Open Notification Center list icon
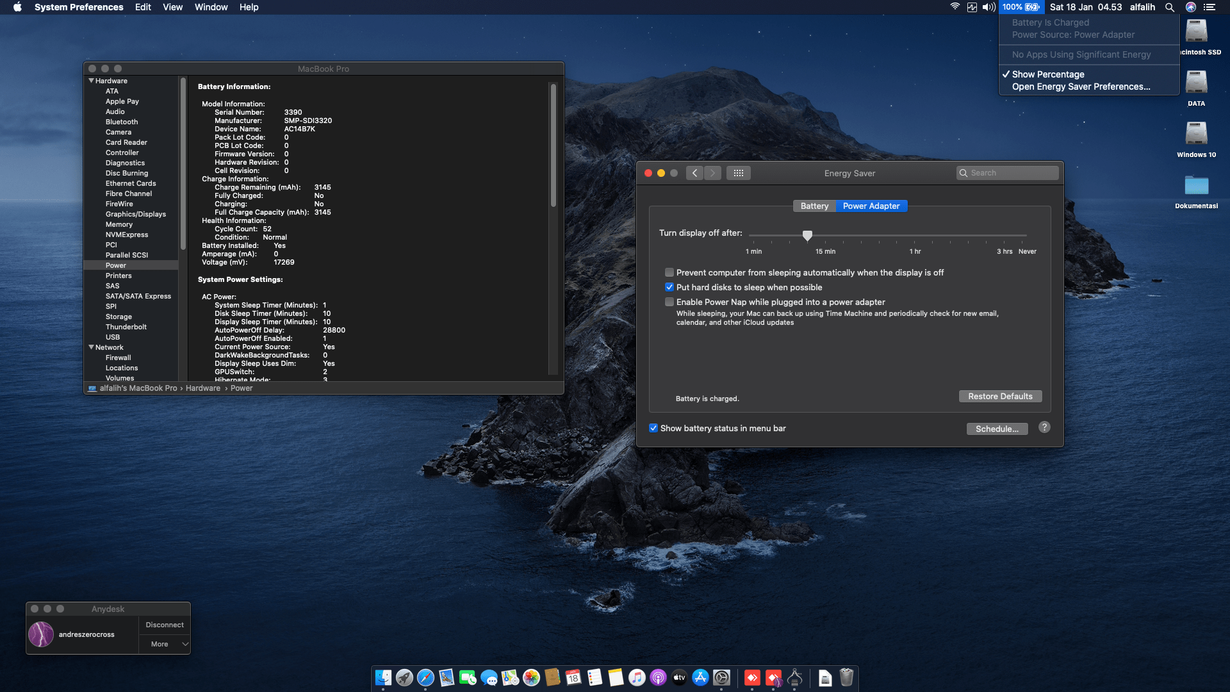 coord(1209,7)
